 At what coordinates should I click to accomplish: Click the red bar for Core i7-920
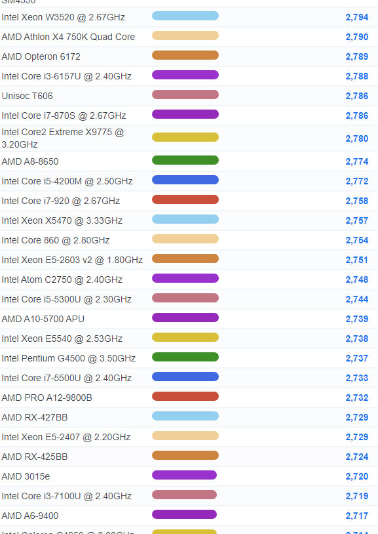point(185,199)
